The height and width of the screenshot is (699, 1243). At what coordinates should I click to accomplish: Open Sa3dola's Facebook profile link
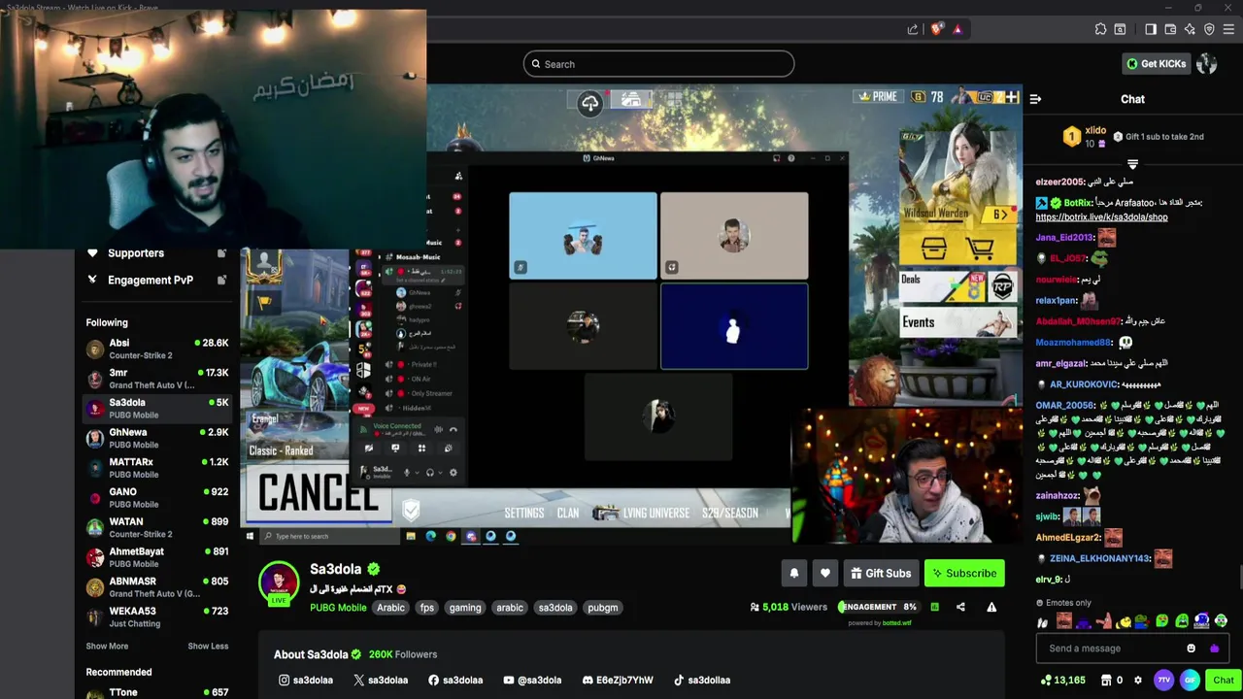click(x=455, y=680)
